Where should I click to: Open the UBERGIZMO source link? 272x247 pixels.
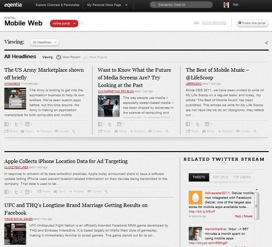tap(194, 84)
